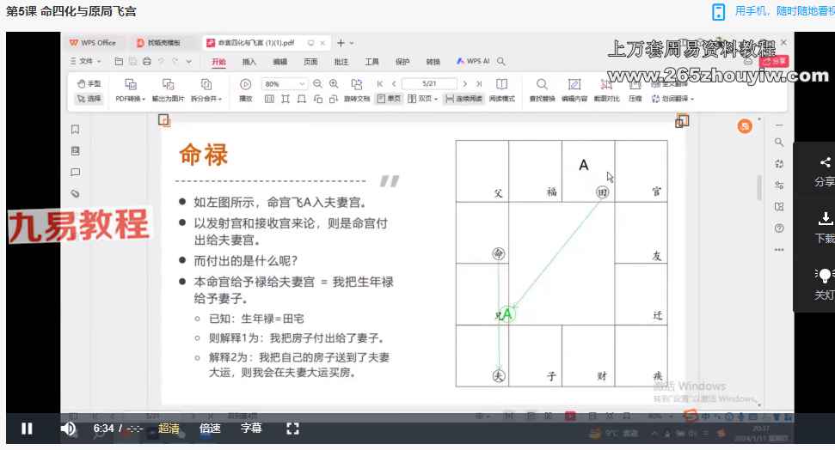Toggle 字幕 subtitles in the player
Image resolution: width=835 pixels, height=450 pixels.
(x=251, y=429)
